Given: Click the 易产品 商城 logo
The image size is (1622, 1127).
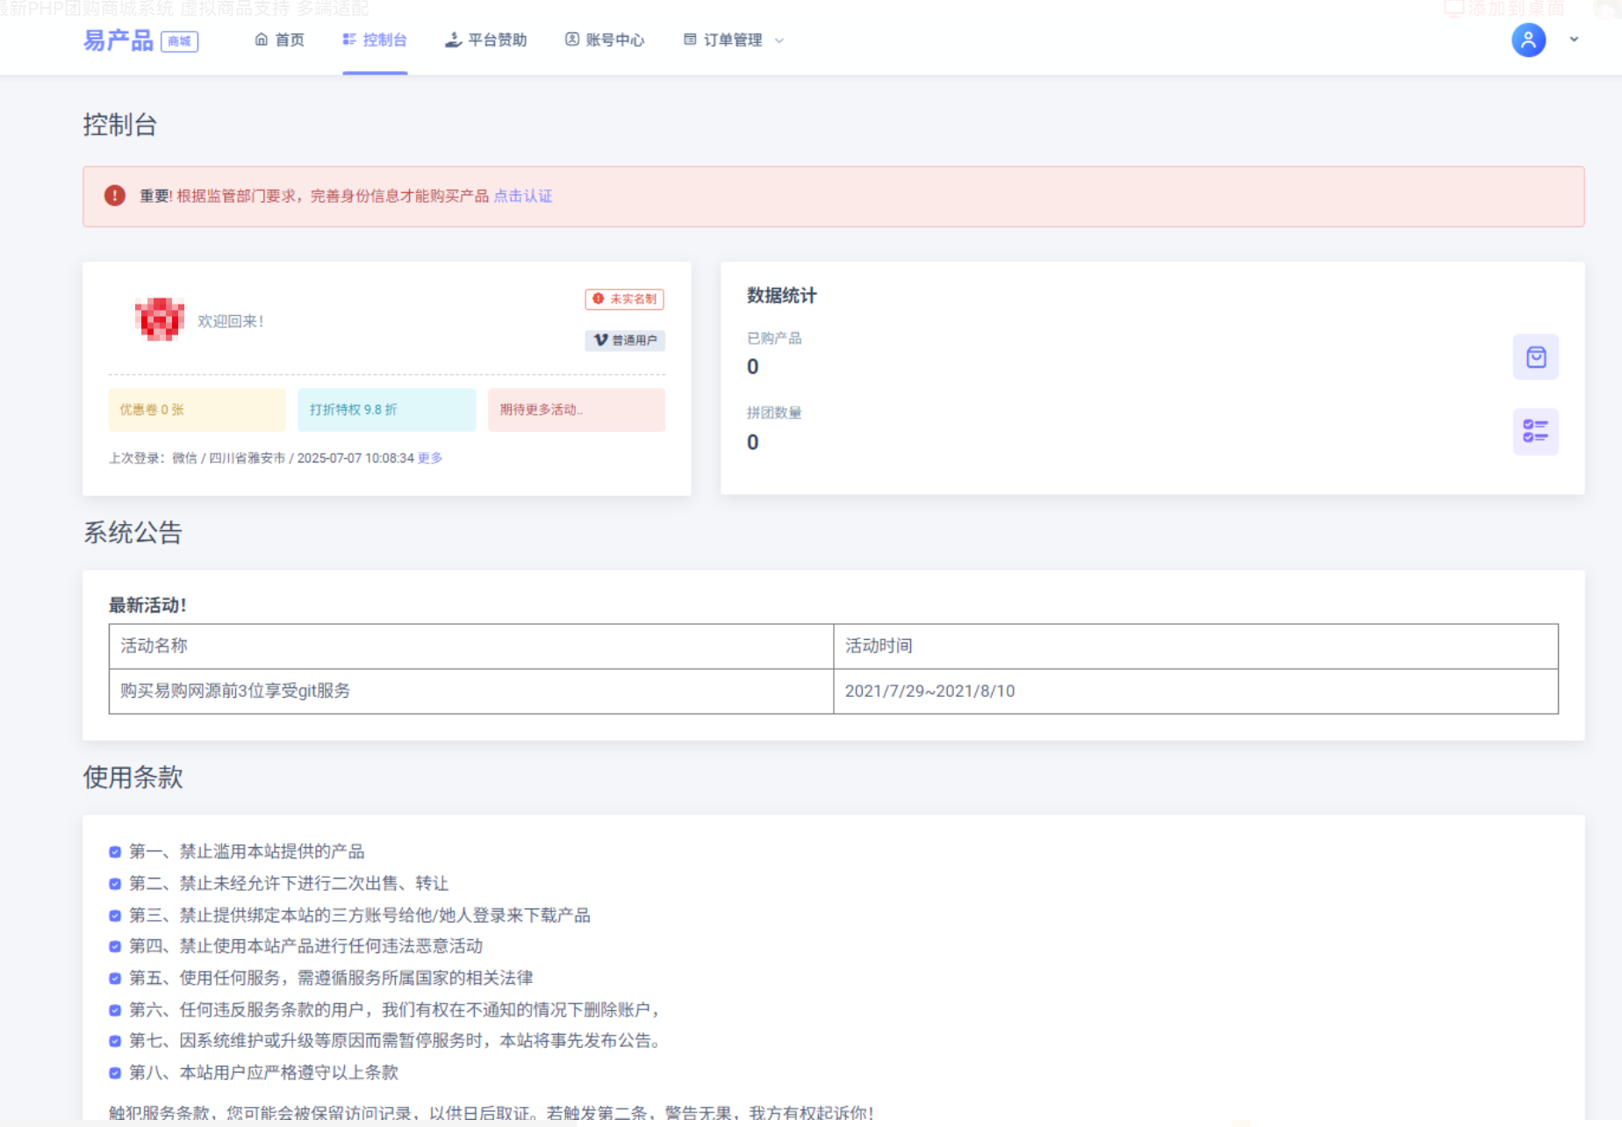Looking at the screenshot, I should [x=139, y=39].
